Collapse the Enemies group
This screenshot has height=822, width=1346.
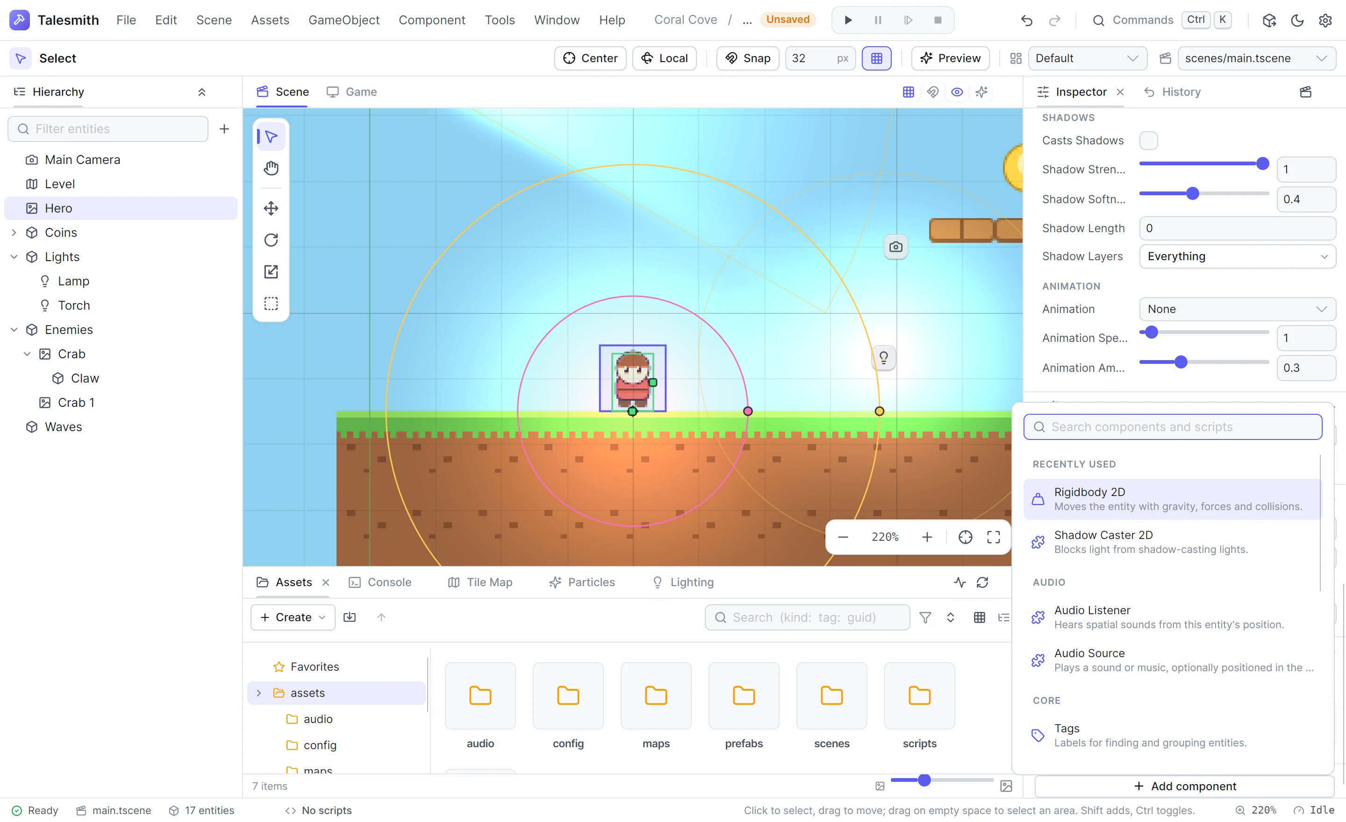pos(14,330)
